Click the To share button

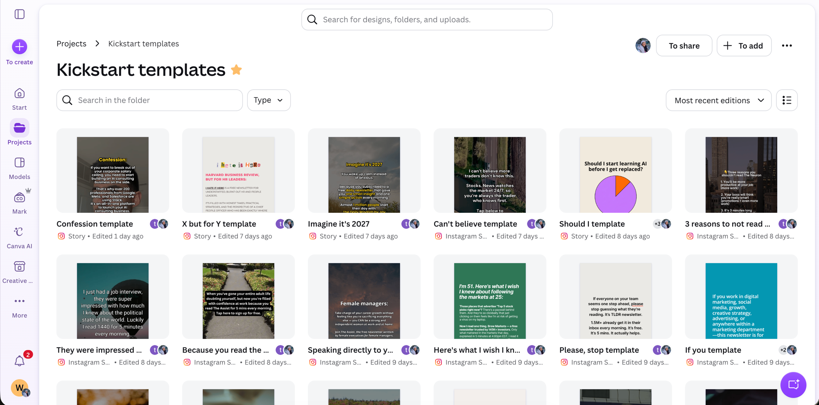684,46
